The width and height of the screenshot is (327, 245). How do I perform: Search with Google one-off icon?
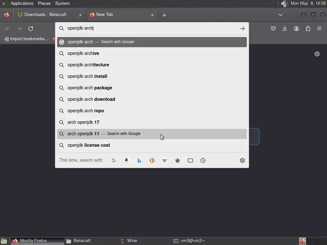[114, 160]
